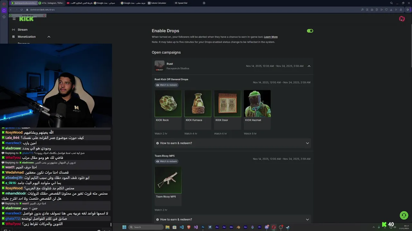Click the Lala_844 username in chat
412x231 pixels.
[x=12, y=138]
